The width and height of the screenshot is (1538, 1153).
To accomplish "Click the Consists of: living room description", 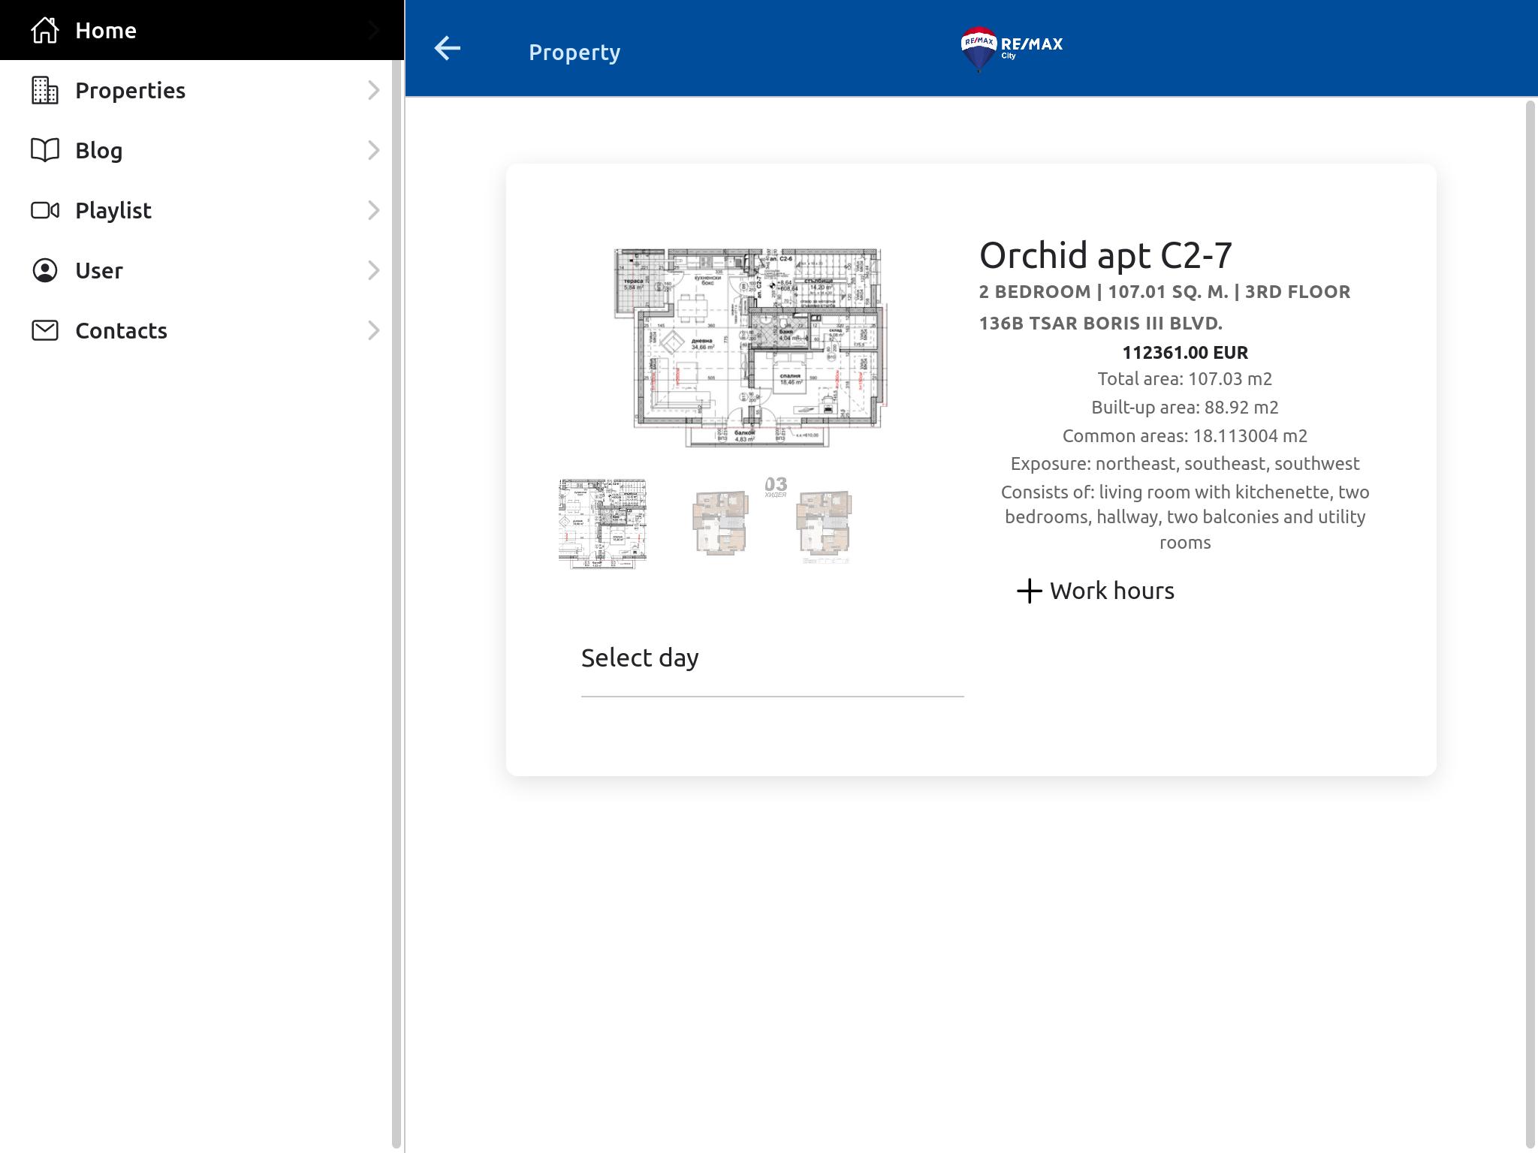I will pos(1185,517).
